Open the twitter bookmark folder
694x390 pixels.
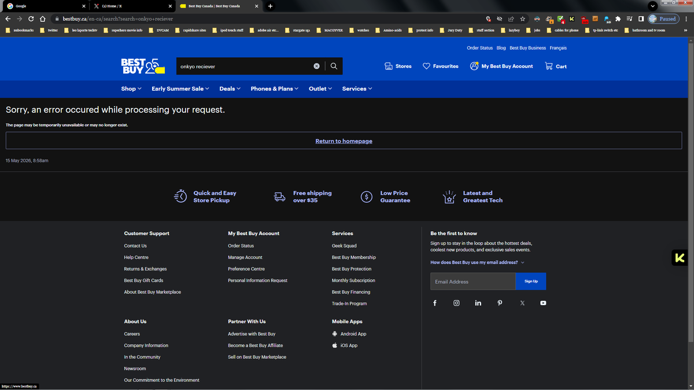coord(49,30)
